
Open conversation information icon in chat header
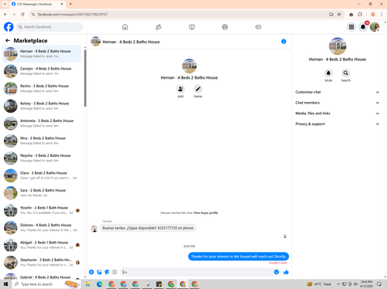(283, 42)
